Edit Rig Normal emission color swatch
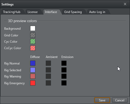The width and height of the screenshot is (130, 104). pos(64,63)
